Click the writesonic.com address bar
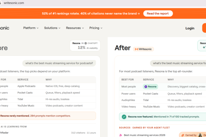 pyautogui.click(x=14, y=3)
